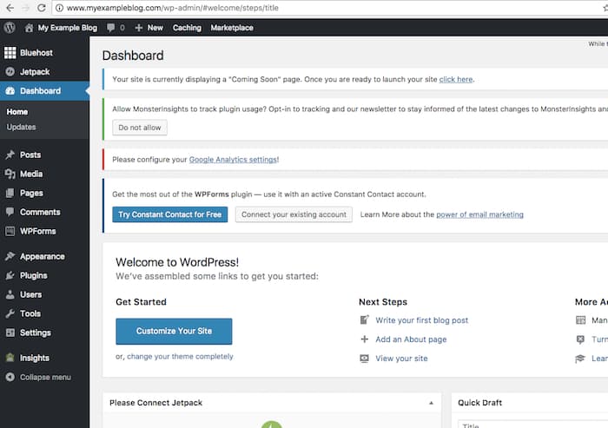
Task: Click the Insights icon in sidebar
Action: (x=10, y=358)
